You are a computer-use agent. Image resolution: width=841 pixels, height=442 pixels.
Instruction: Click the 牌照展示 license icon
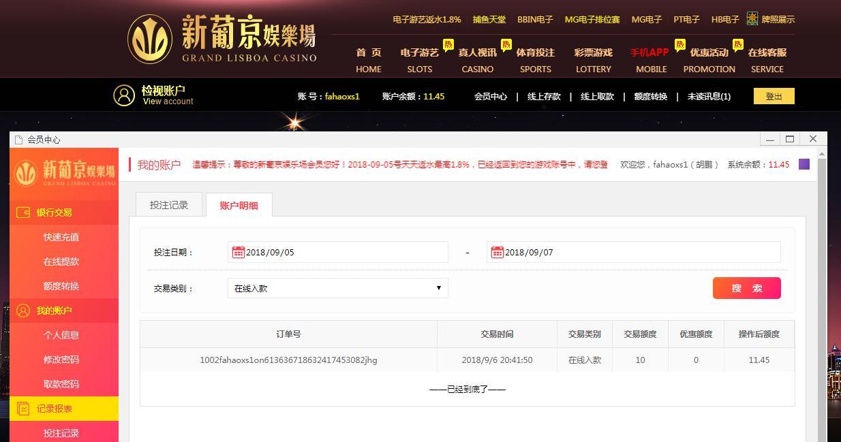pyautogui.click(x=752, y=19)
